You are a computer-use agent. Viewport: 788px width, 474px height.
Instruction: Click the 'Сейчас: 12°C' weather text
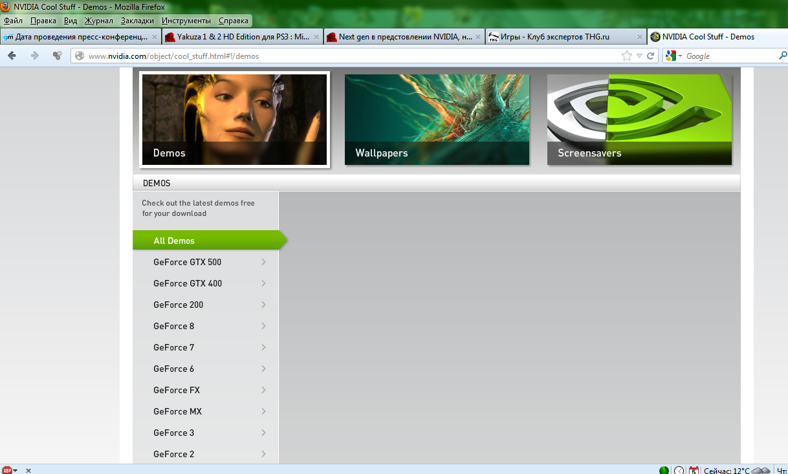point(727,470)
